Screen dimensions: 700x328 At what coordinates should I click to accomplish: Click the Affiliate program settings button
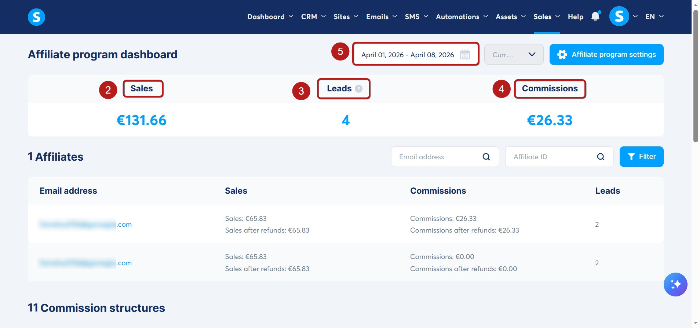[x=606, y=54]
